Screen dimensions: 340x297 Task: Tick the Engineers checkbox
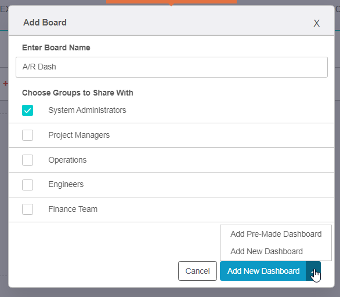click(27, 185)
